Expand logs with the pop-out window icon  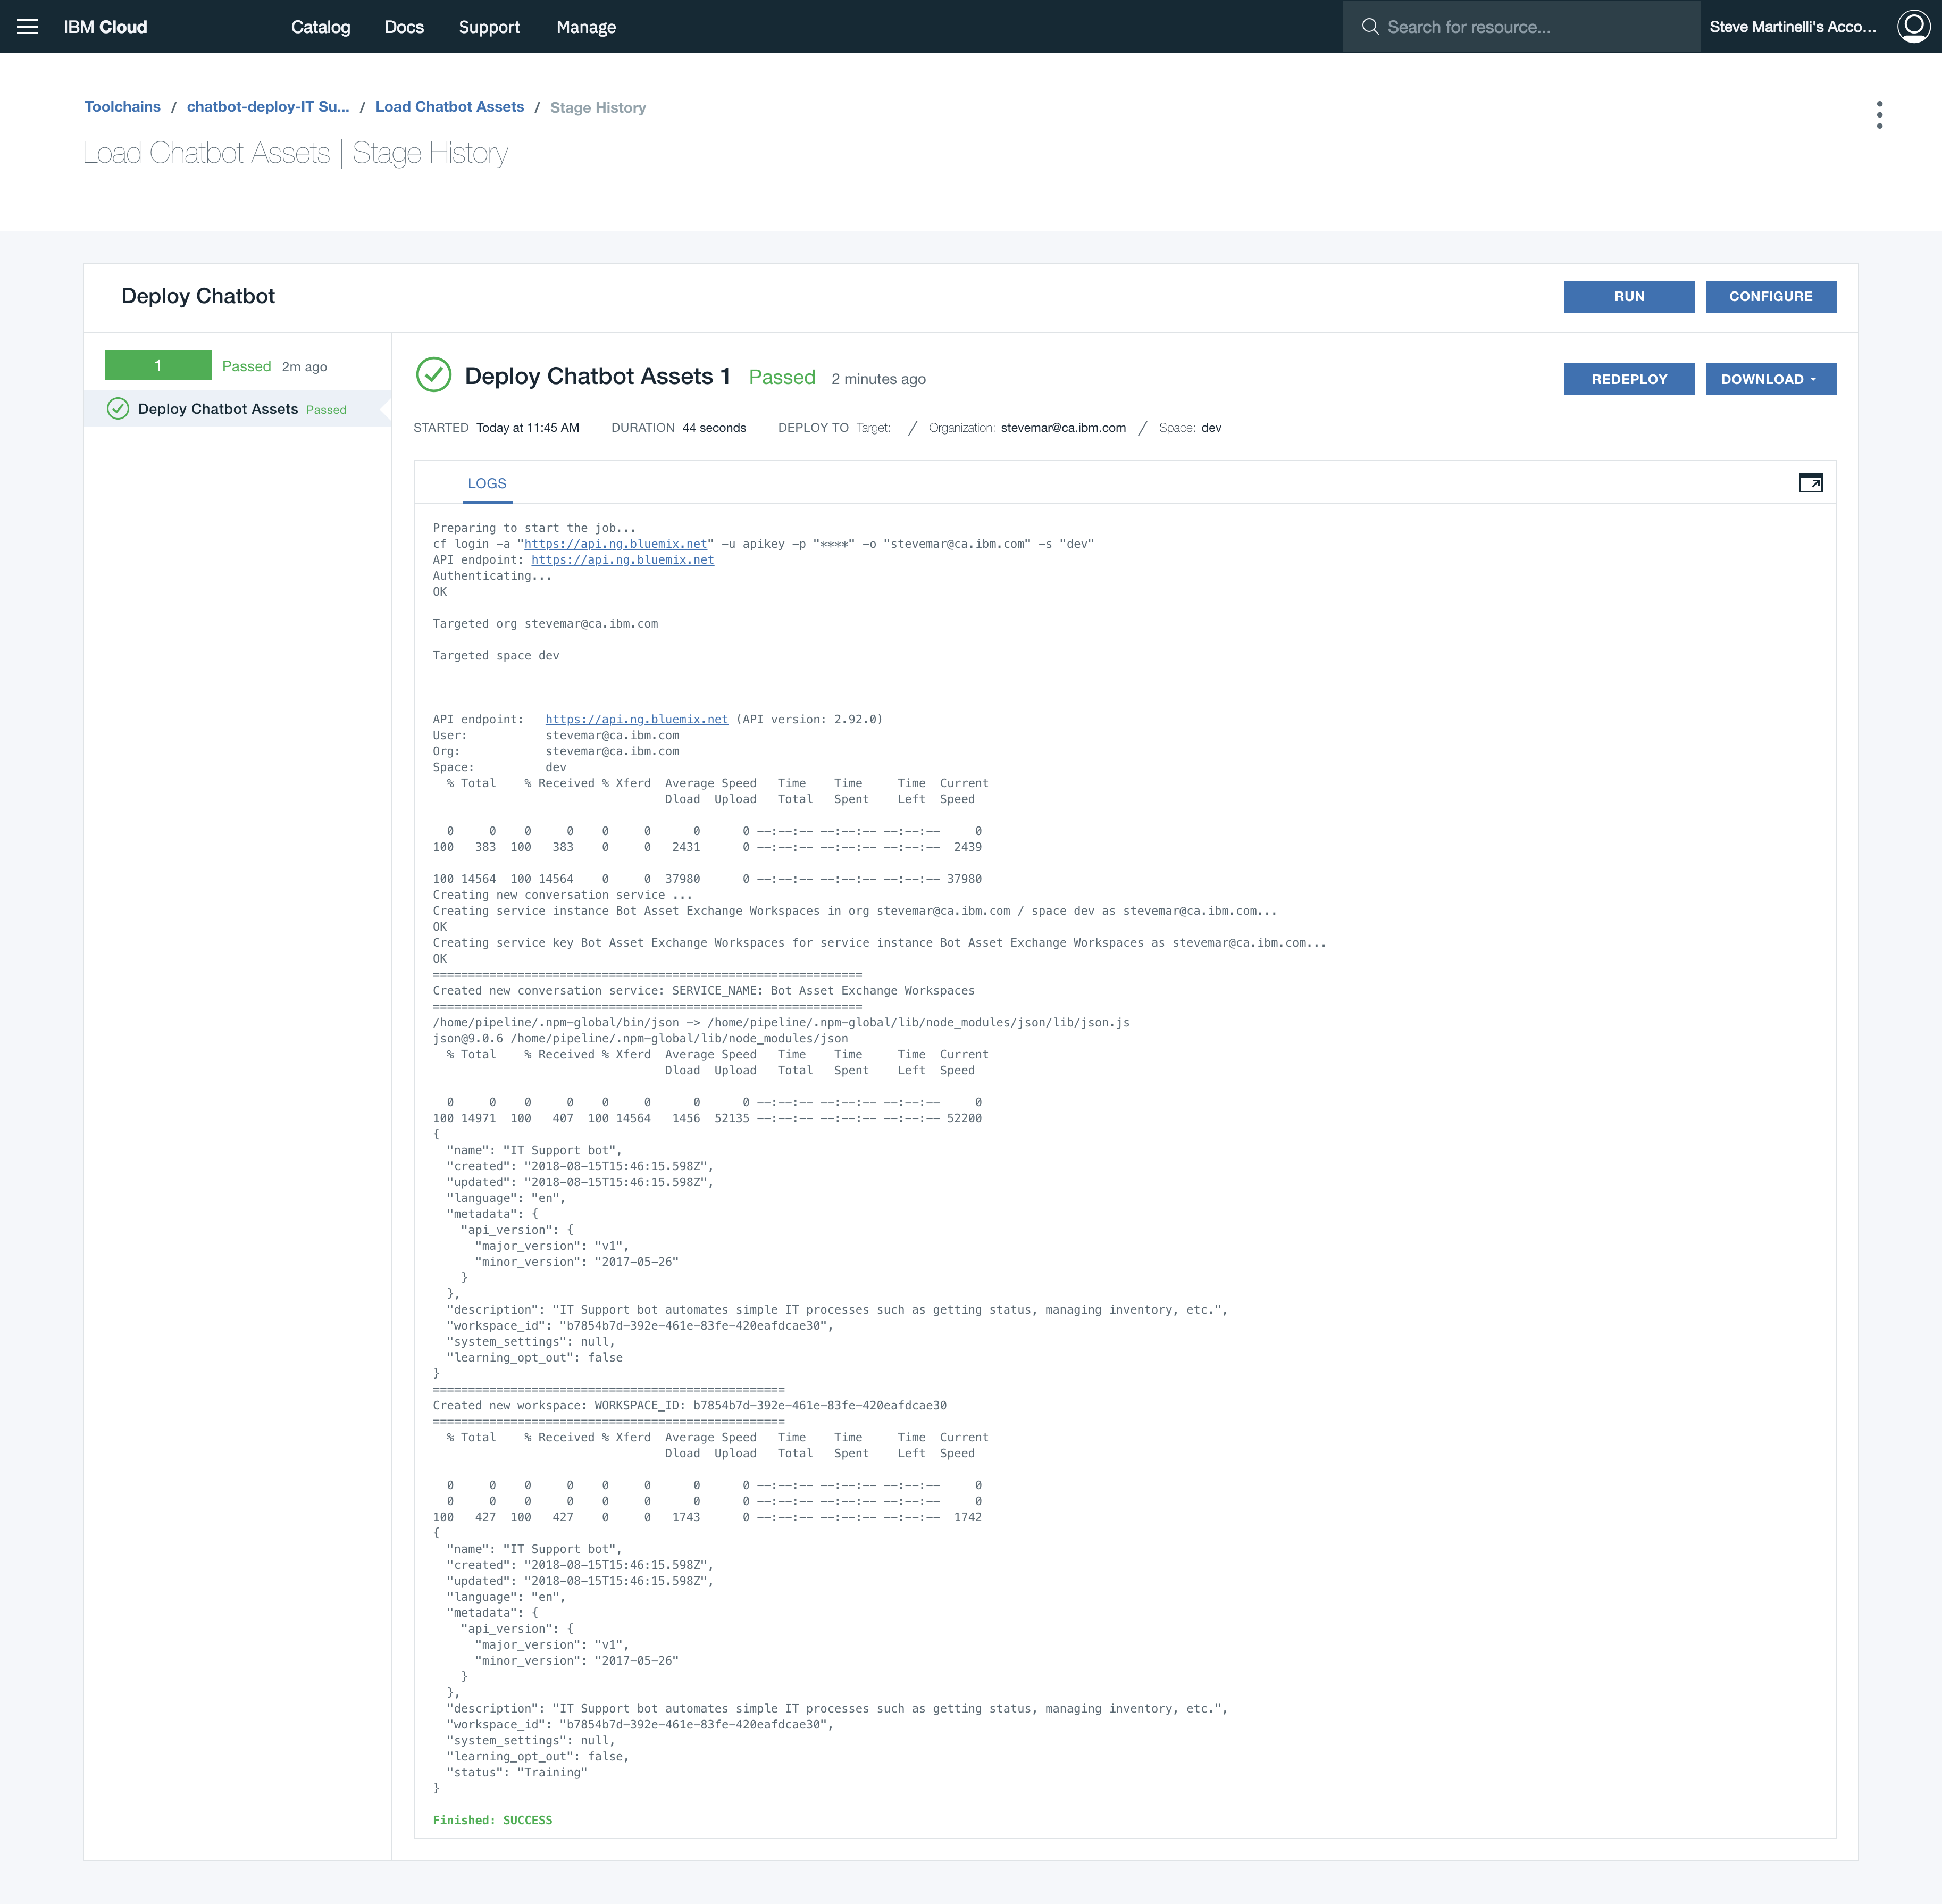point(1810,483)
